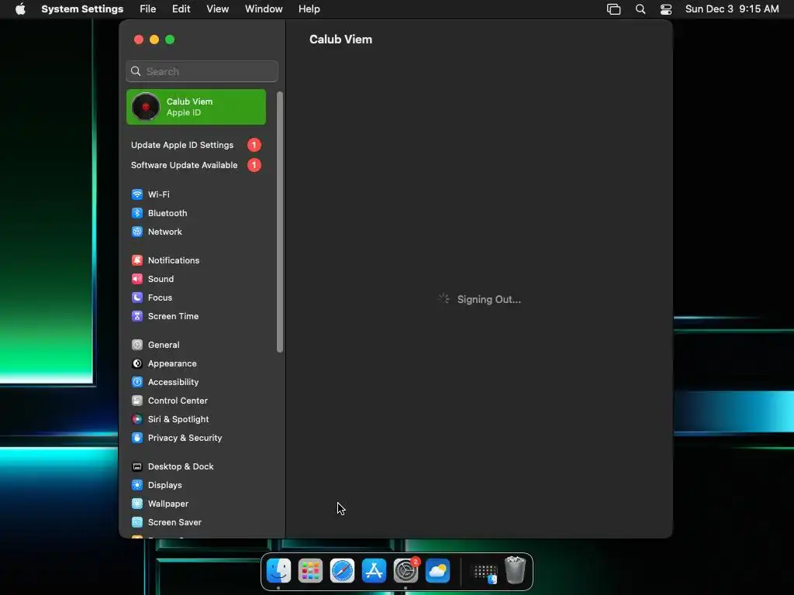This screenshot has width=794, height=595.
Task: Click the Siri & Spotlight icon
Action: pyautogui.click(x=136, y=419)
